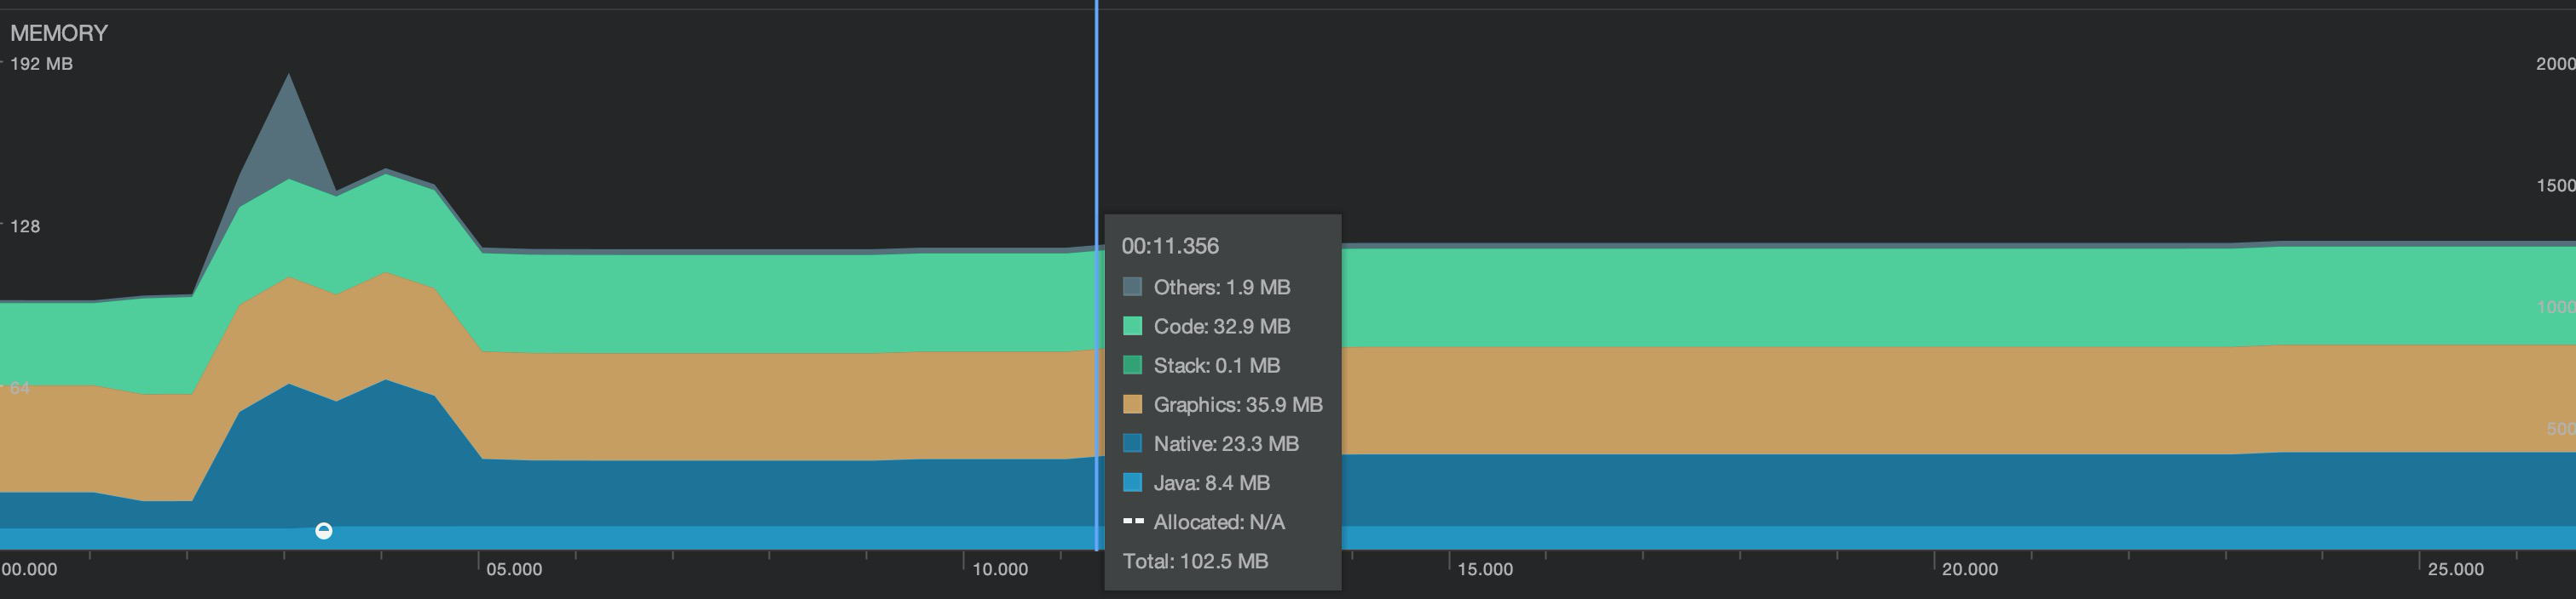Screen dimensions: 2576x599
Task: Click the 00:11.356 tooltip timestamp
Action: (1170, 246)
